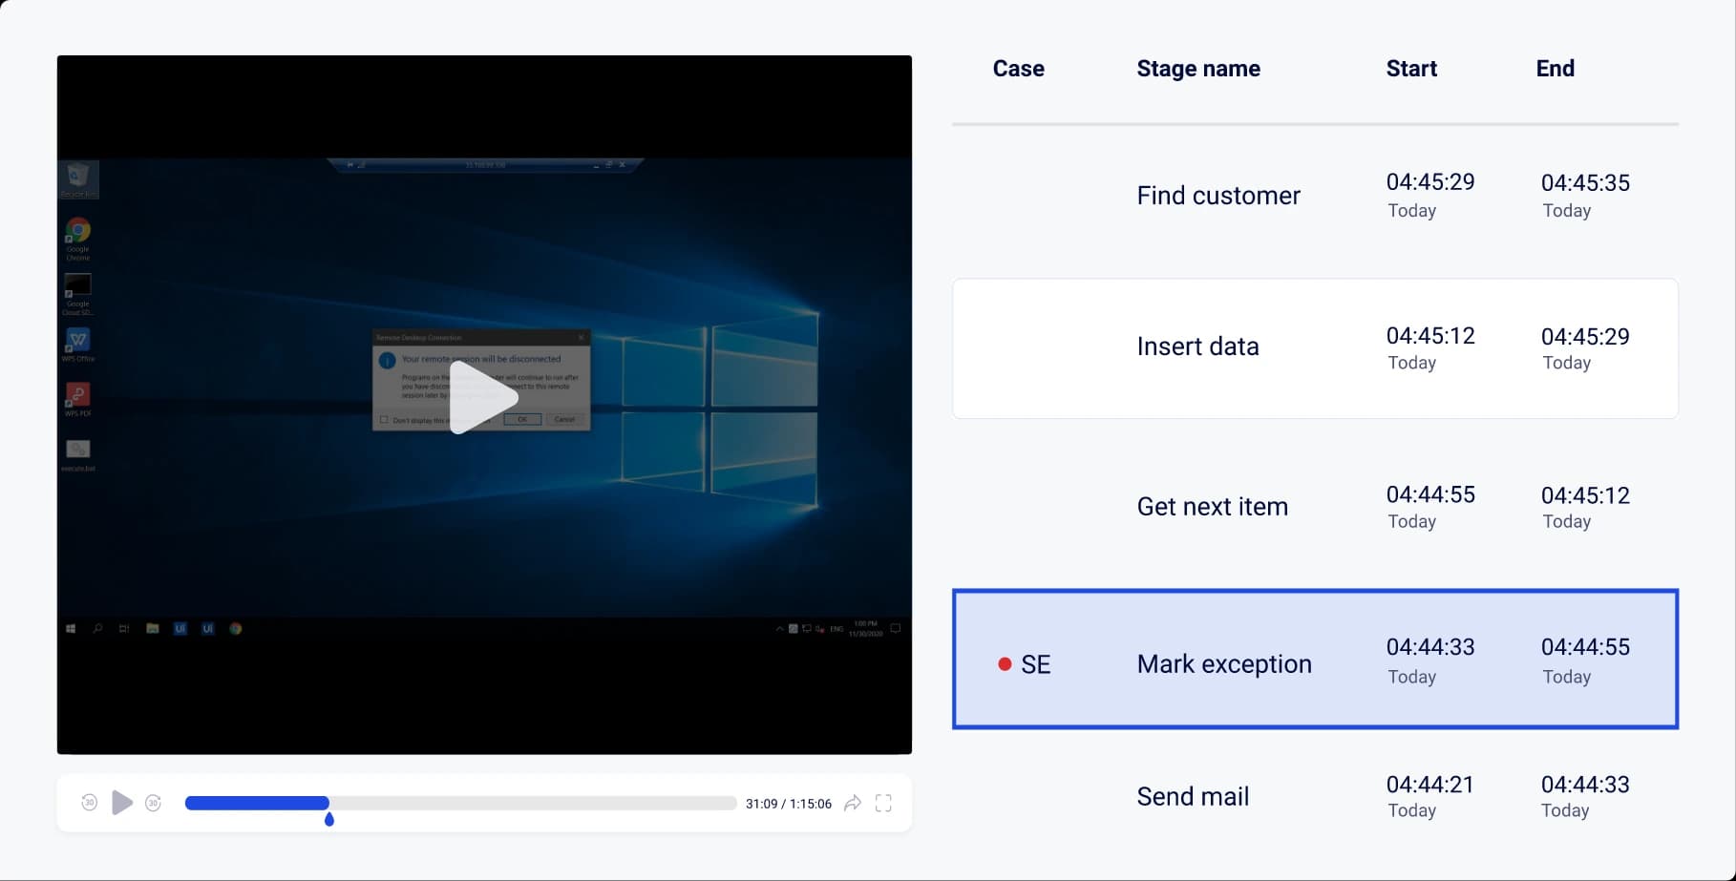1736x881 pixels.
Task: Click the Insert data start time 04:45:12
Action: [x=1430, y=335]
